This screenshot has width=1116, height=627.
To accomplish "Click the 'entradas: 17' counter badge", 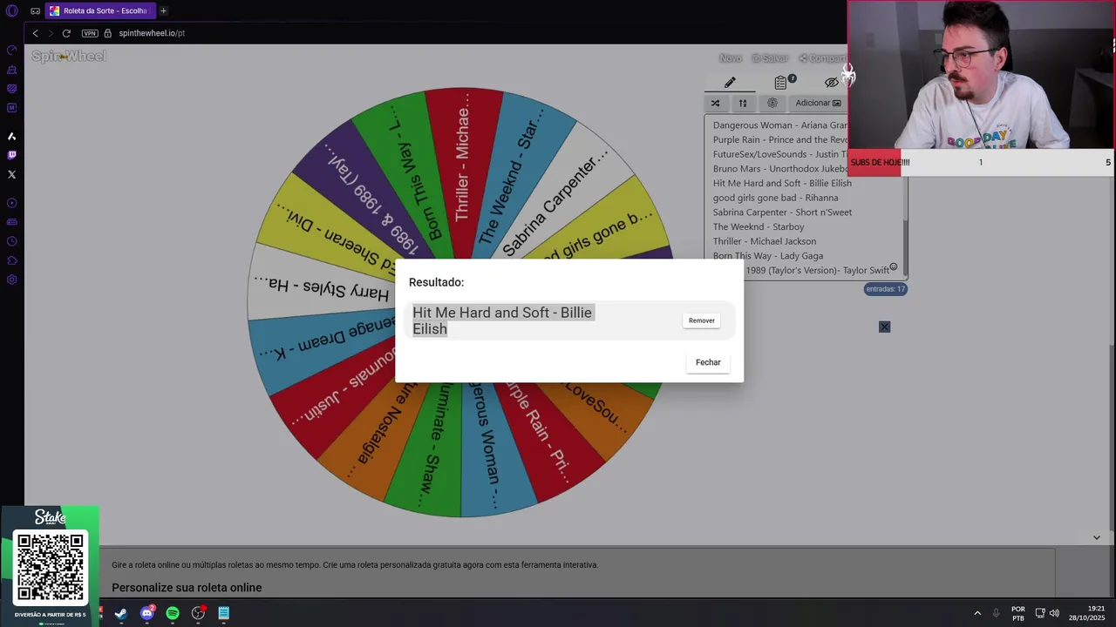I will click(x=885, y=289).
